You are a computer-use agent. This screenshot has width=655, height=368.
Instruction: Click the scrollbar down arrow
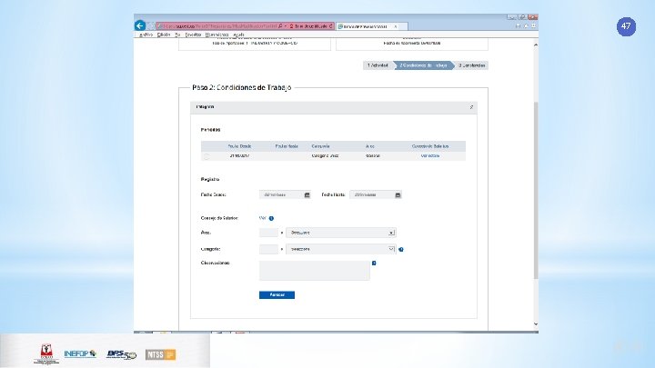pyautogui.click(x=536, y=324)
